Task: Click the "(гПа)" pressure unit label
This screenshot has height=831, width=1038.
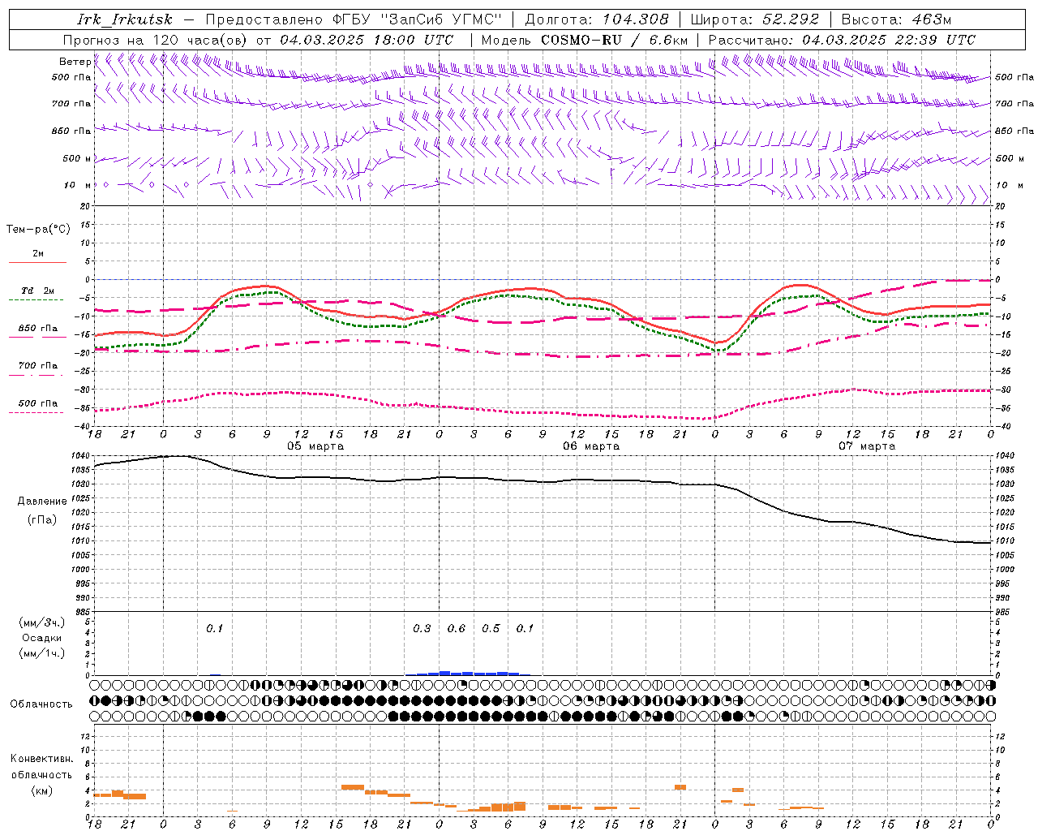Action: (42, 520)
